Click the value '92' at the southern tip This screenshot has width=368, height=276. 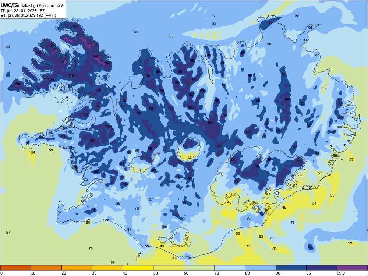point(190,258)
